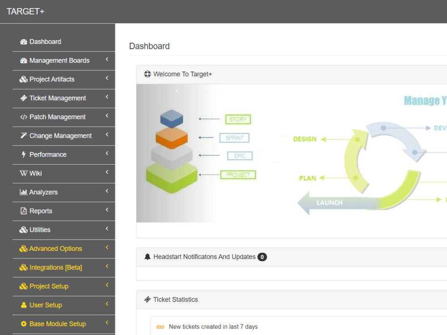Viewport: 447px width, 335px height.
Task: Click the bell icon beside Headstart Notificatons
Action: [x=148, y=257]
